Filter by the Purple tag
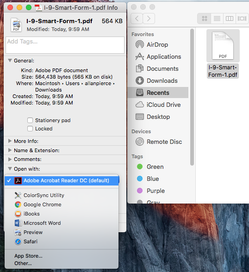 158,191
